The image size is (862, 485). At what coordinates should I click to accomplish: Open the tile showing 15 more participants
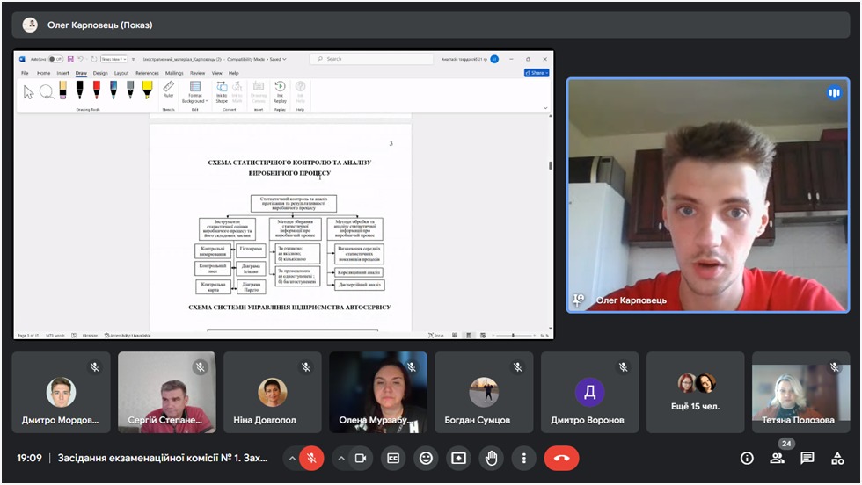point(695,394)
